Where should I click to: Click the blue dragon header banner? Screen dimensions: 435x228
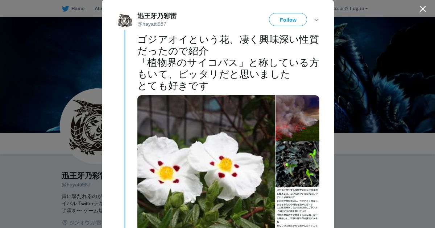tap(384, 75)
